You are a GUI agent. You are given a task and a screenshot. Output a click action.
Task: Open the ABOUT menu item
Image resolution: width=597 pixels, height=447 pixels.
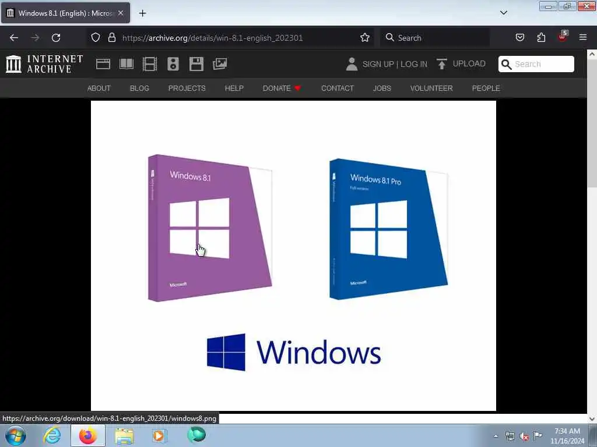click(x=99, y=88)
